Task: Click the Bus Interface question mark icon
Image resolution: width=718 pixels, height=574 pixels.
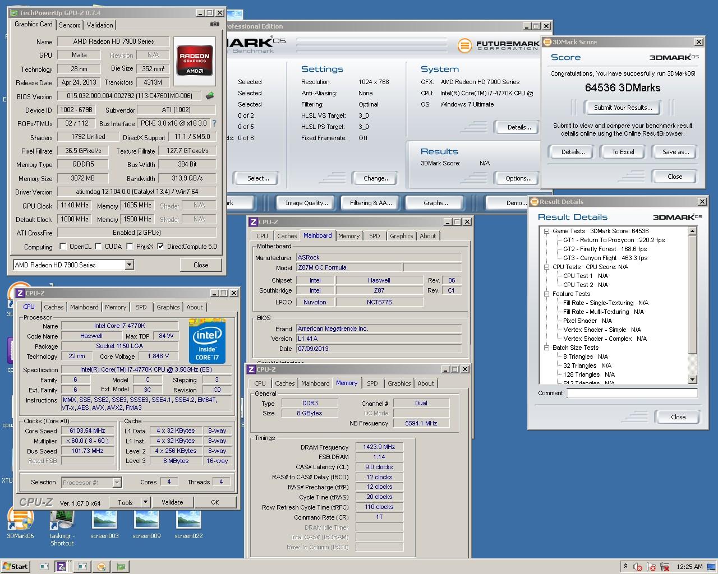Action: click(x=214, y=123)
